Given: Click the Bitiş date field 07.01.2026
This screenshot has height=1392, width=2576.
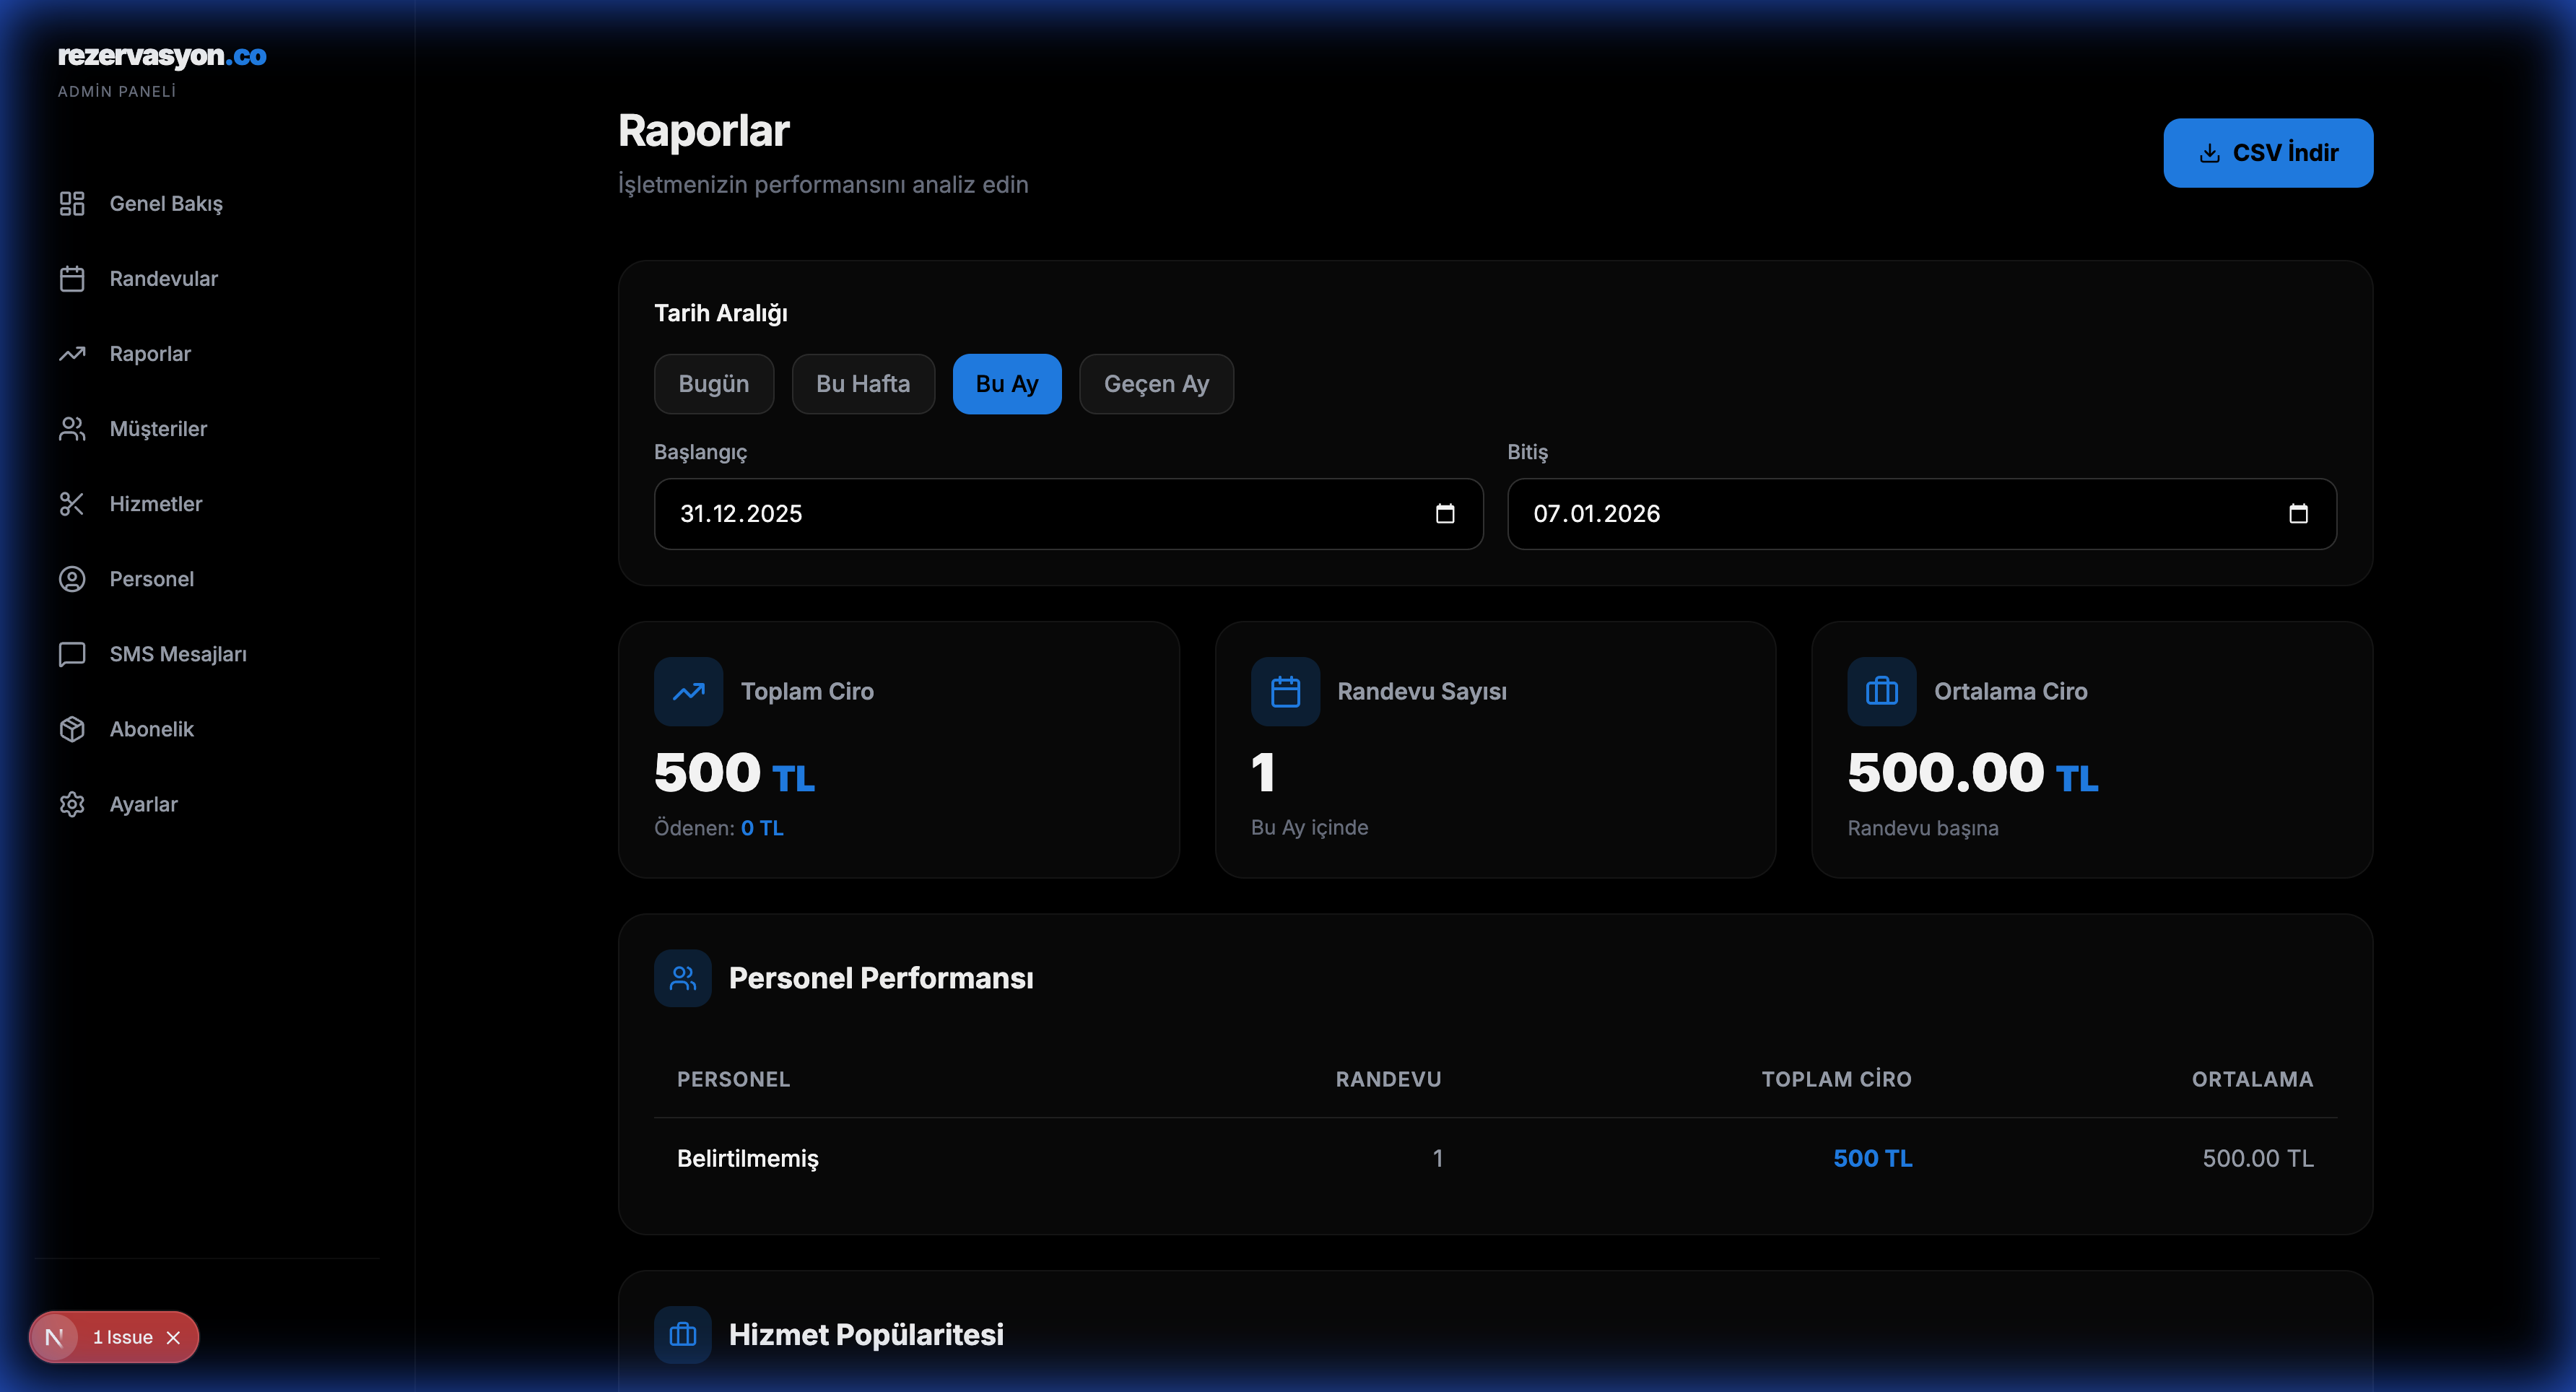Looking at the screenshot, I should click(x=1596, y=514).
